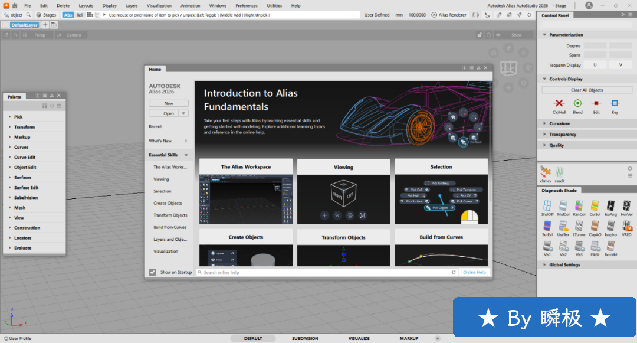Image resolution: width=637 pixels, height=343 pixels.
Task: Open the dropdown arrow beside Open
Action: (x=183, y=113)
